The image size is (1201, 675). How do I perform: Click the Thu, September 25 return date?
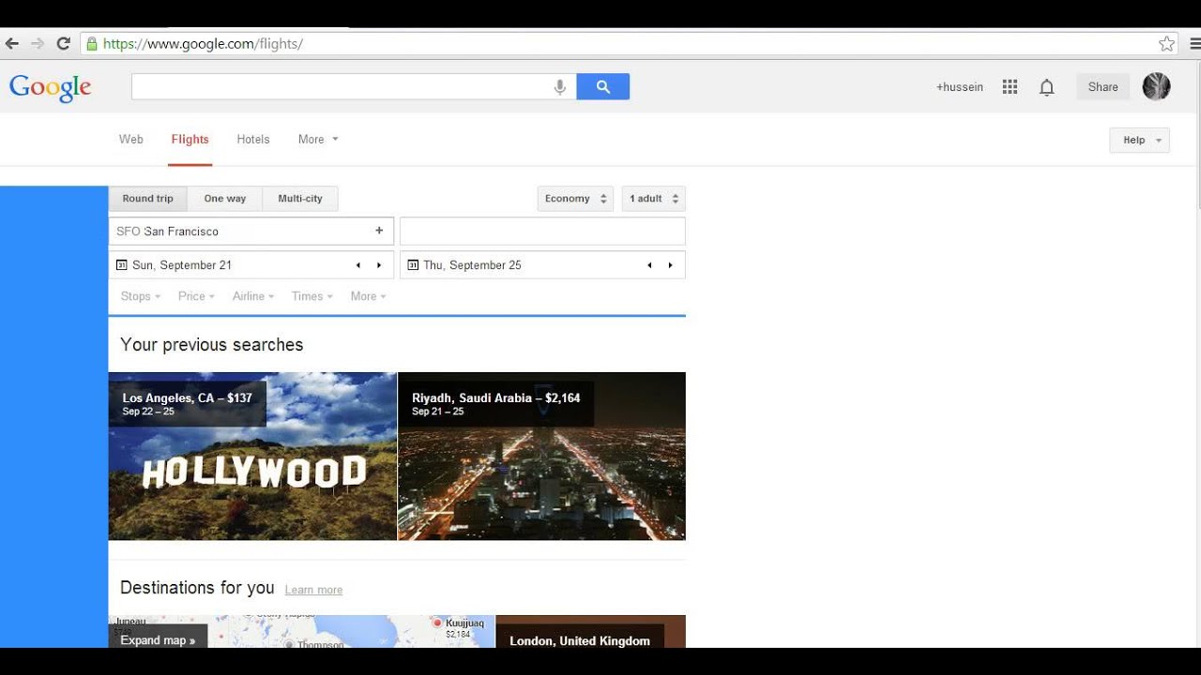pos(472,265)
